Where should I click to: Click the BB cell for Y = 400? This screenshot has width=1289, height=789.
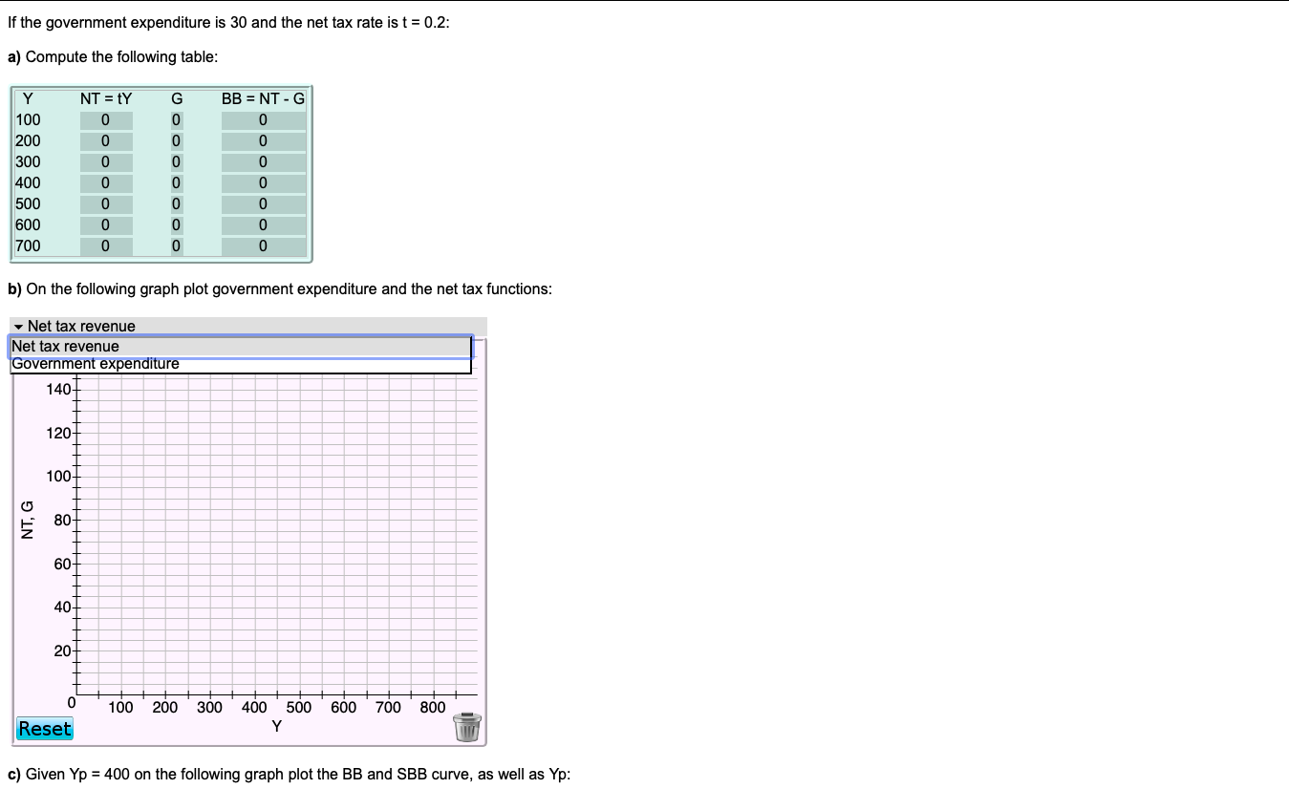263,182
